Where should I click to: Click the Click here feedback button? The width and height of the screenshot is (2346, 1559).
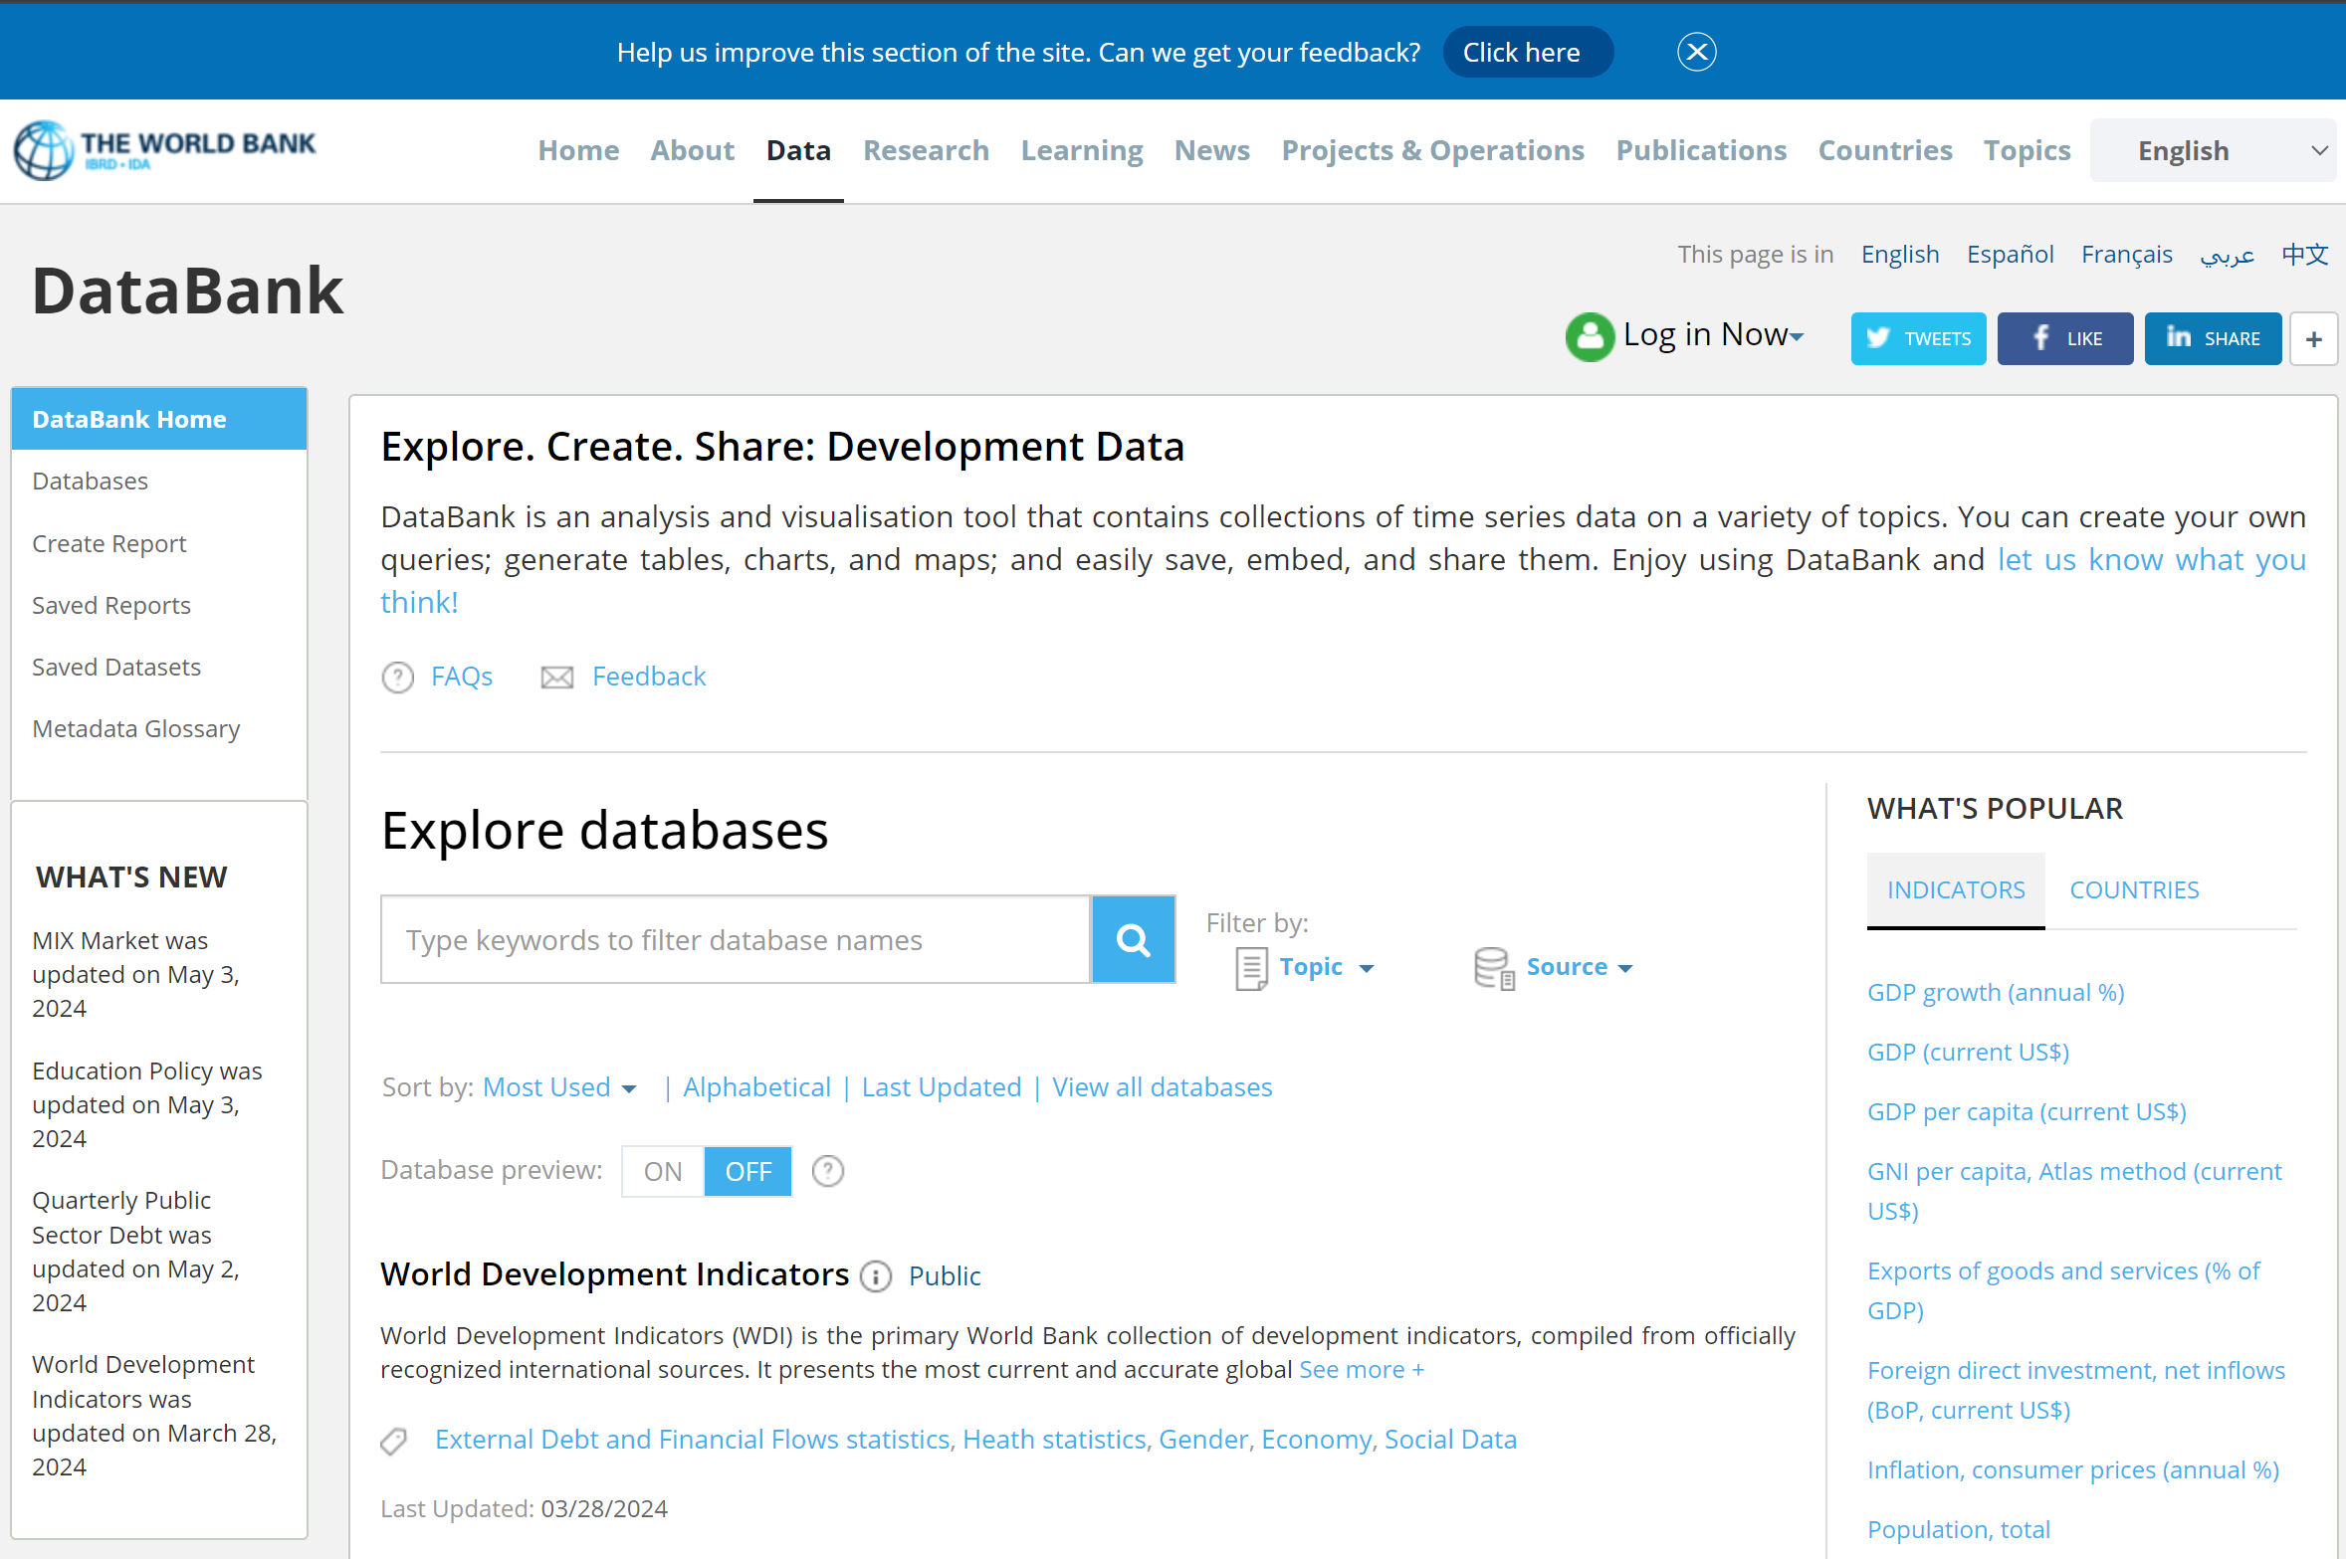[x=1528, y=52]
